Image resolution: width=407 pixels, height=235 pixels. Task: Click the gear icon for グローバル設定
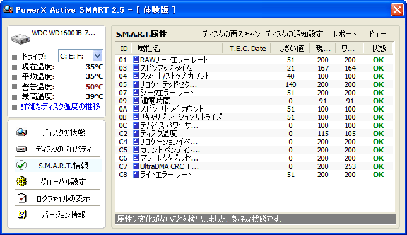point(21,181)
